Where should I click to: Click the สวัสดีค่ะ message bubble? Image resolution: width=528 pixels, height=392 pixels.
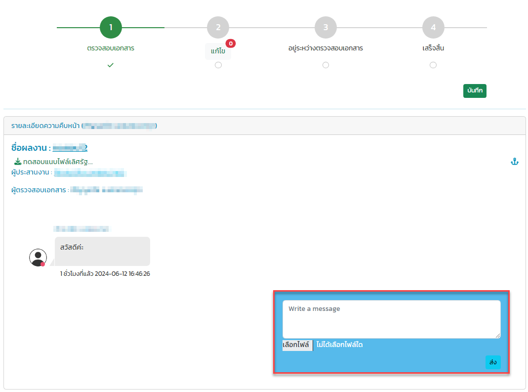point(102,251)
